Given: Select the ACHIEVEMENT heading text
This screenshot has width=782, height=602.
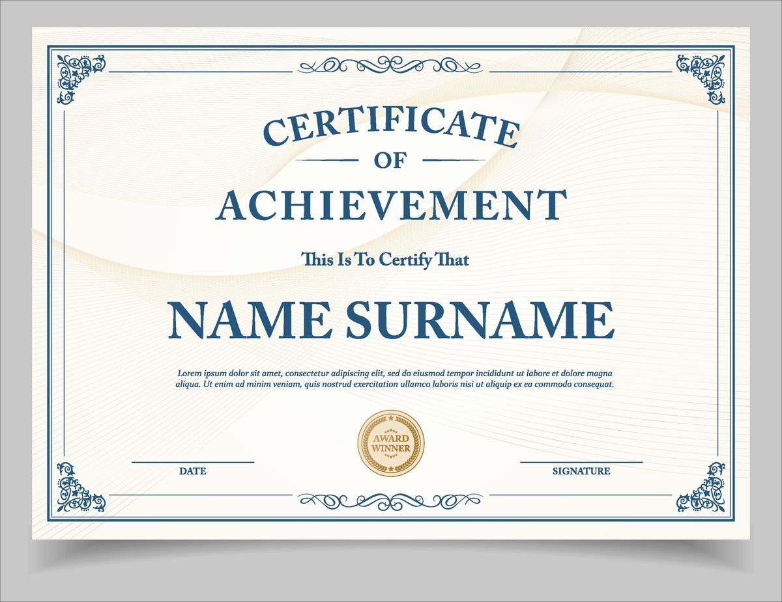Looking at the screenshot, I should (390, 205).
